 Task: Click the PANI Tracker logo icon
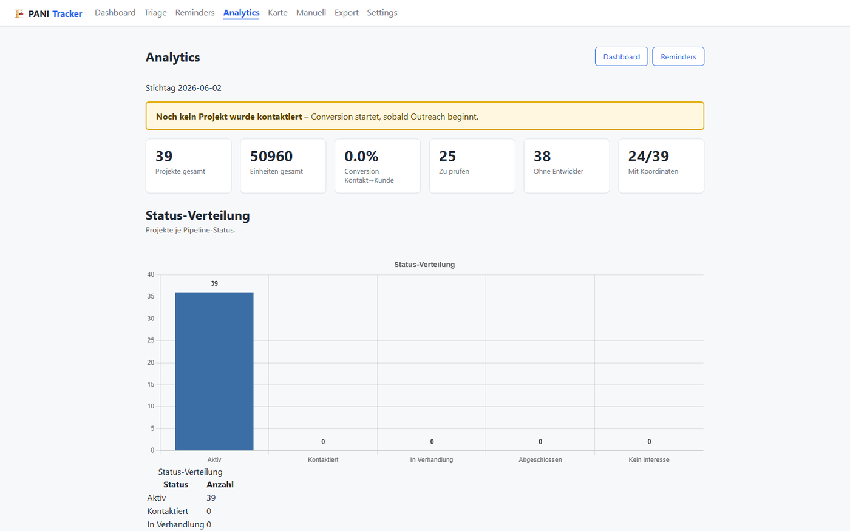(19, 13)
